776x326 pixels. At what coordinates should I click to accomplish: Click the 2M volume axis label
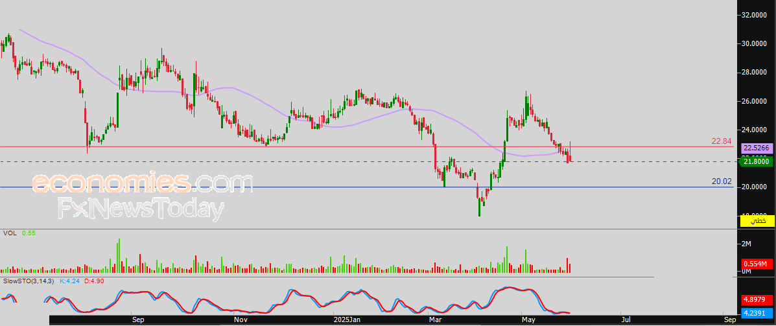pyautogui.click(x=746, y=244)
